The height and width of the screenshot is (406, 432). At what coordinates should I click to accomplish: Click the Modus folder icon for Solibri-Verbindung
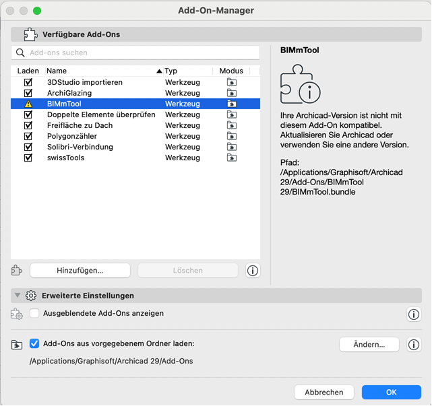[x=232, y=147]
